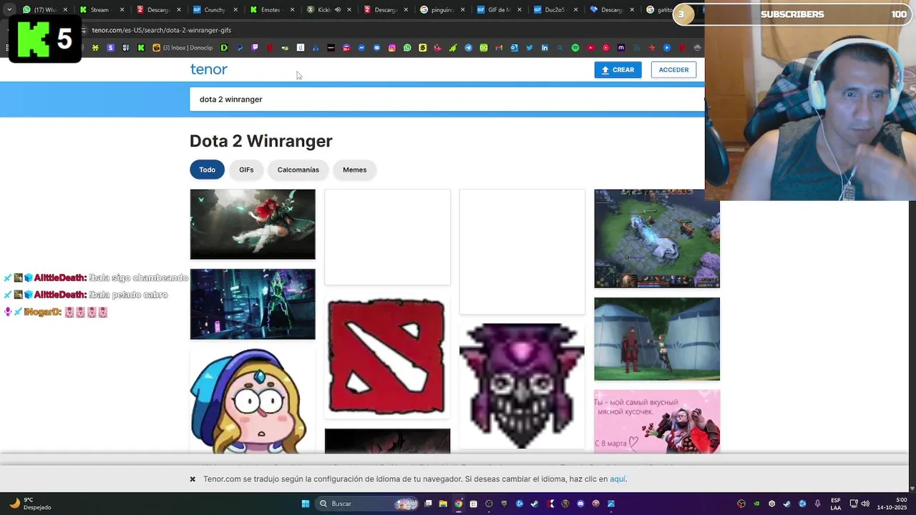The width and height of the screenshot is (916, 515).
Task: Select the Calcomanías filter pill
Action: click(x=298, y=170)
